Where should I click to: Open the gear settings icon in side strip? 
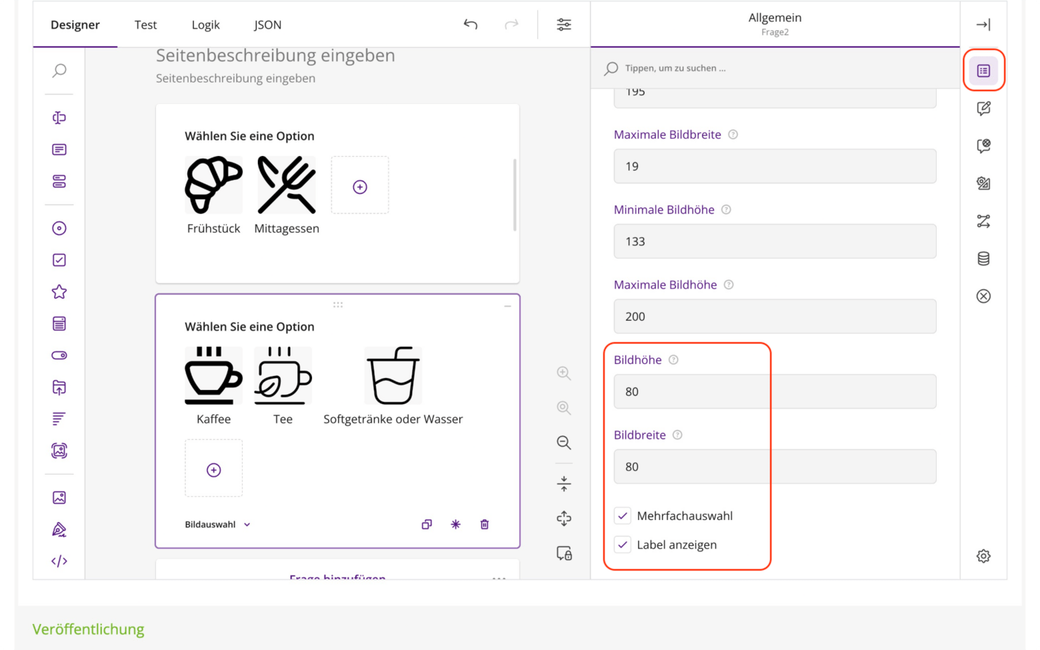pyautogui.click(x=984, y=556)
